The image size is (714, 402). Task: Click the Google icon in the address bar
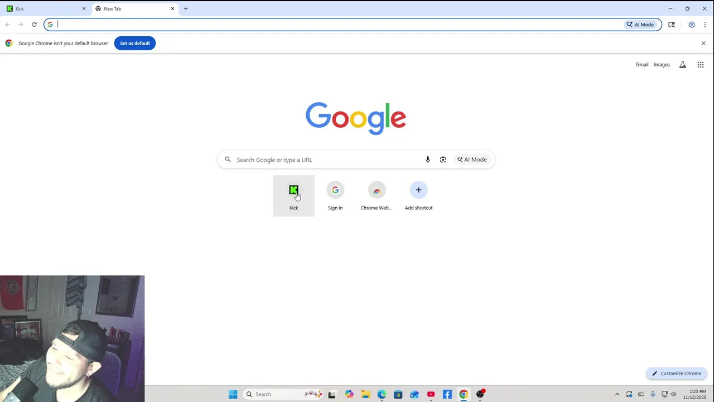[50, 25]
